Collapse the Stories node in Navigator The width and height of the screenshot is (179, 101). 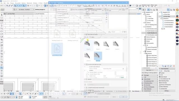tap(143, 14)
